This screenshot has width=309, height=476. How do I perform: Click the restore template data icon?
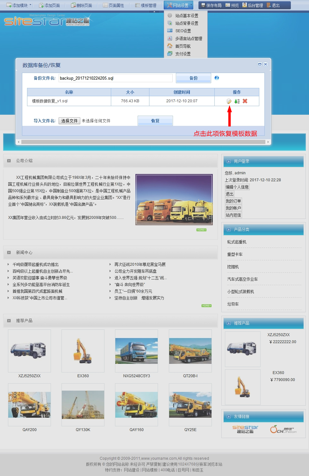point(229,101)
